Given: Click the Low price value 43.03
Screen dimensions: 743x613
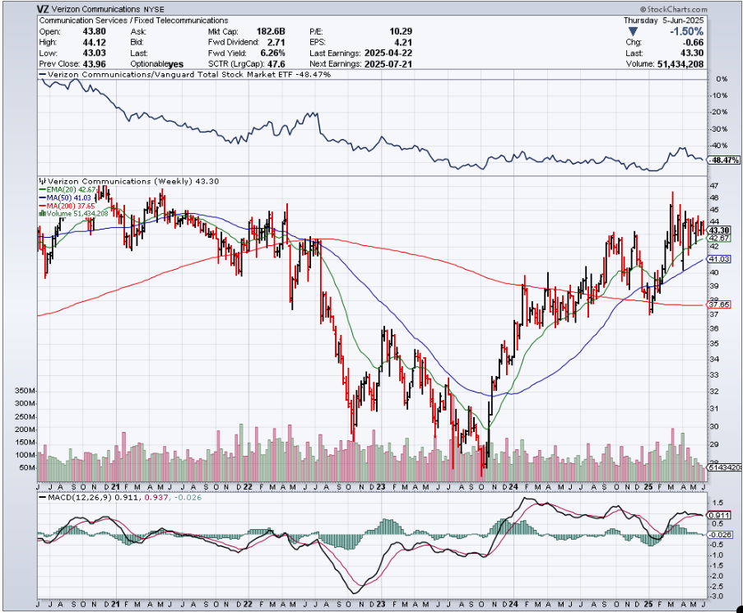Looking at the screenshot, I should (x=95, y=53).
